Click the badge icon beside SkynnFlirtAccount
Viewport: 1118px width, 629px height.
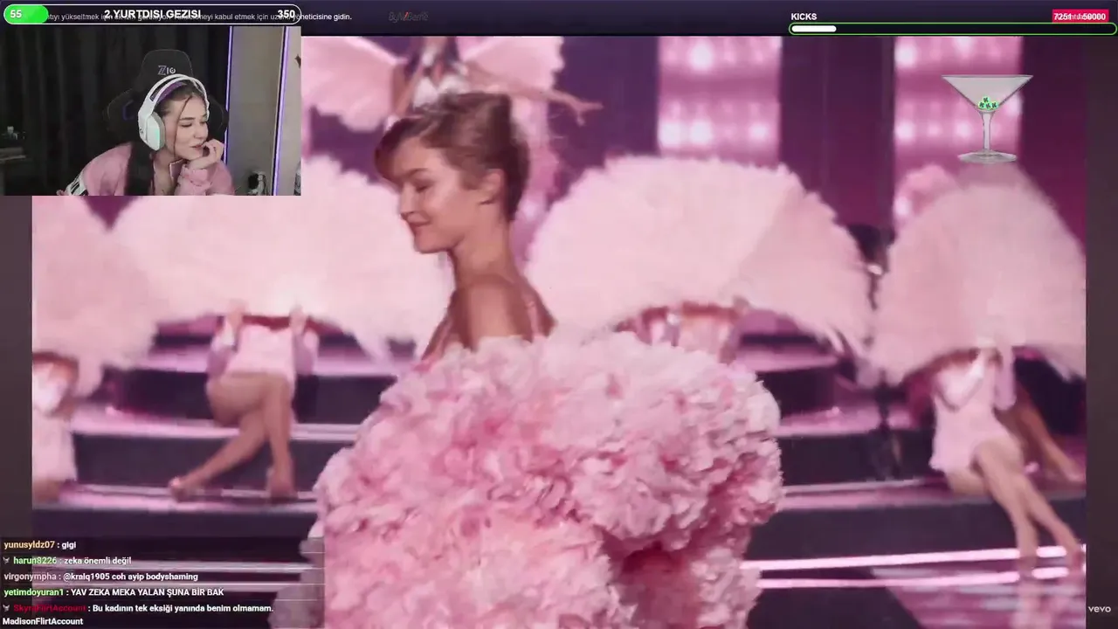pos(7,608)
